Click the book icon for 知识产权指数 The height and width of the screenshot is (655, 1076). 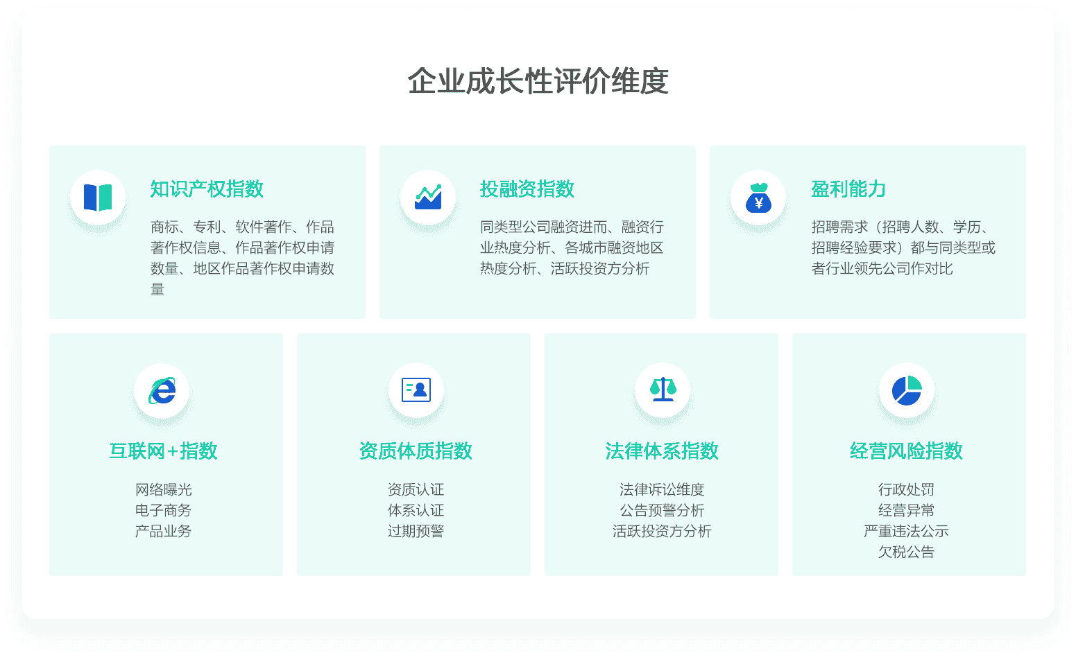(x=98, y=198)
